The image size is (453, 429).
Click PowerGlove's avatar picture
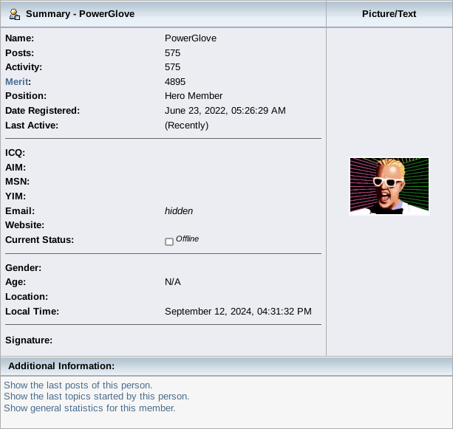(x=389, y=186)
